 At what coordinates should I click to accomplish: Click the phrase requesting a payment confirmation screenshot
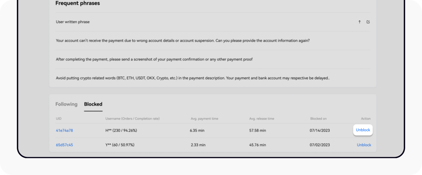point(154,59)
